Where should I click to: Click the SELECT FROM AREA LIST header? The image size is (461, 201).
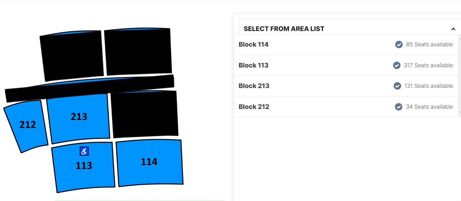284,29
